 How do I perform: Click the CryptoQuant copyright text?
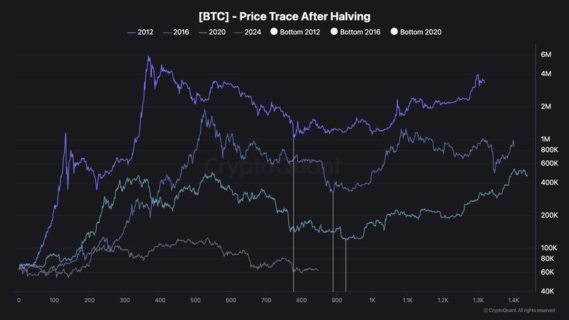pyautogui.click(x=519, y=310)
